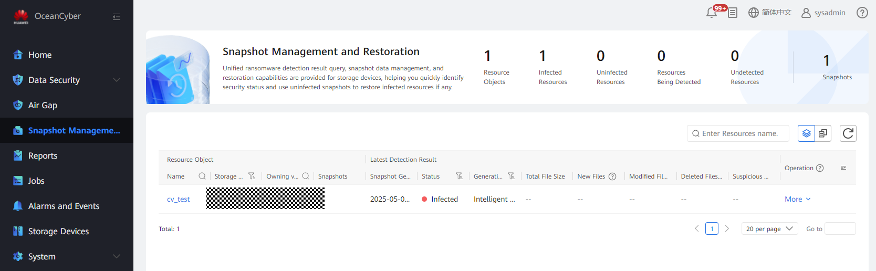
Task: Switch language to 简体中文
Action: [x=770, y=13]
